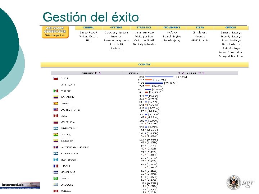Click the Dominican Republic flag icon
Image resolution: width=259 pixels, height=194 pixels.
(56, 147)
